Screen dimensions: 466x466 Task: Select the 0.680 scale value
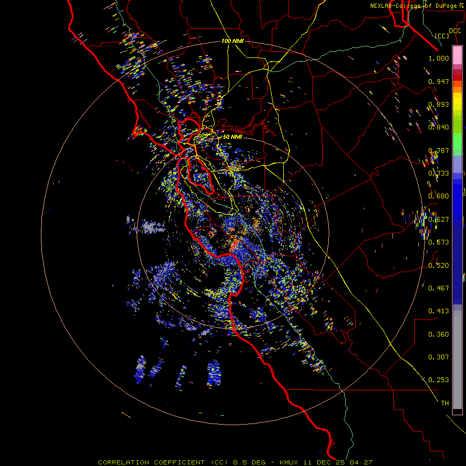[439, 196]
